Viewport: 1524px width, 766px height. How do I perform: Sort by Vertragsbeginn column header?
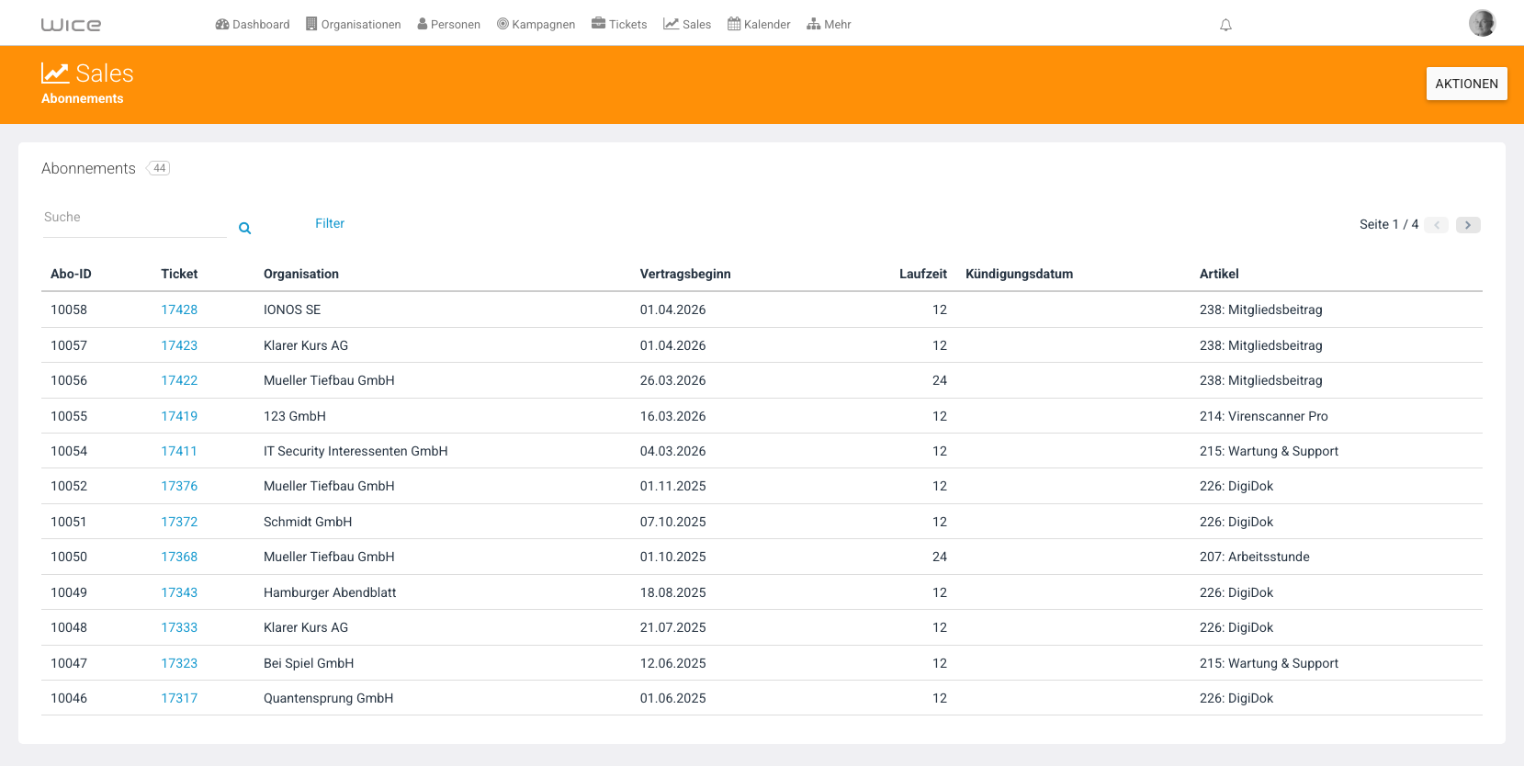(685, 274)
